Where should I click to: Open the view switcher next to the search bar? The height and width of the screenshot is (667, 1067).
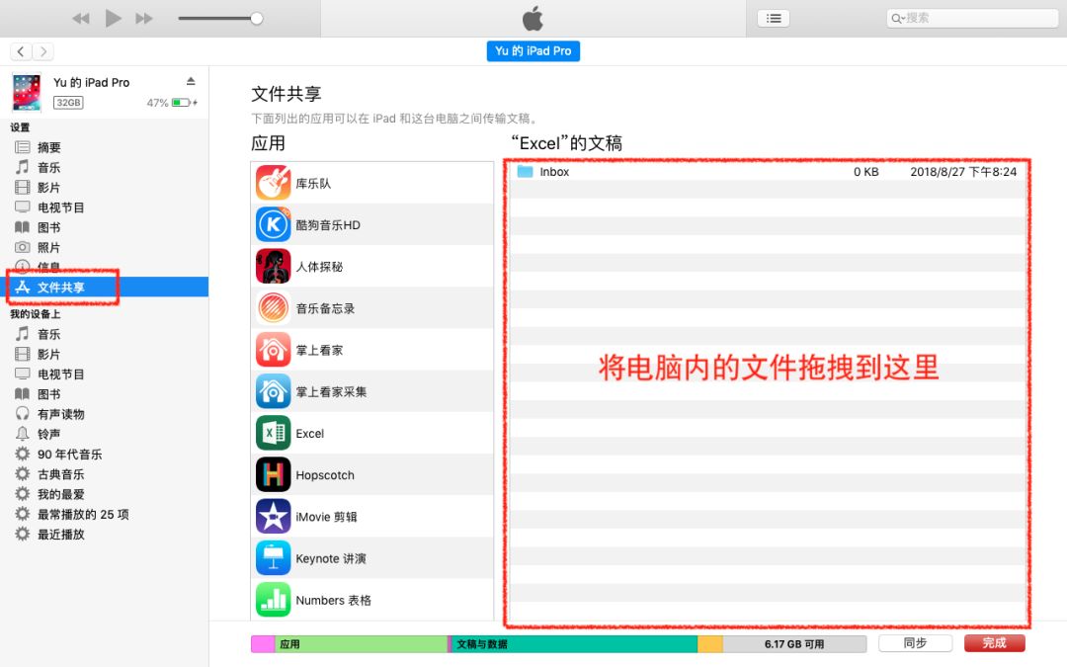774,17
